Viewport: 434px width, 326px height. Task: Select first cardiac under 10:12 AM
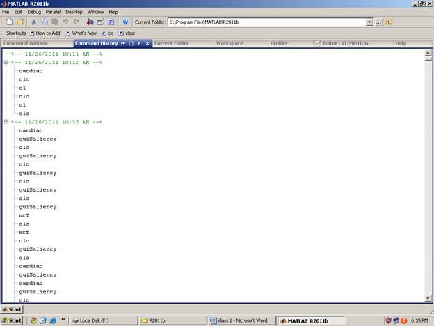coord(31,71)
